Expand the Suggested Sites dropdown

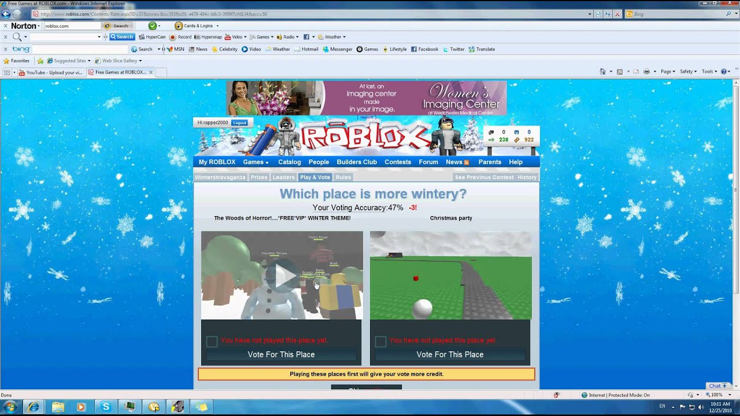click(89, 61)
